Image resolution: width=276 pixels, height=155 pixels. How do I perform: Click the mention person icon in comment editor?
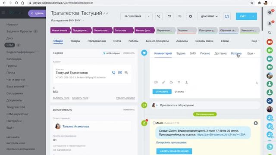186,82
